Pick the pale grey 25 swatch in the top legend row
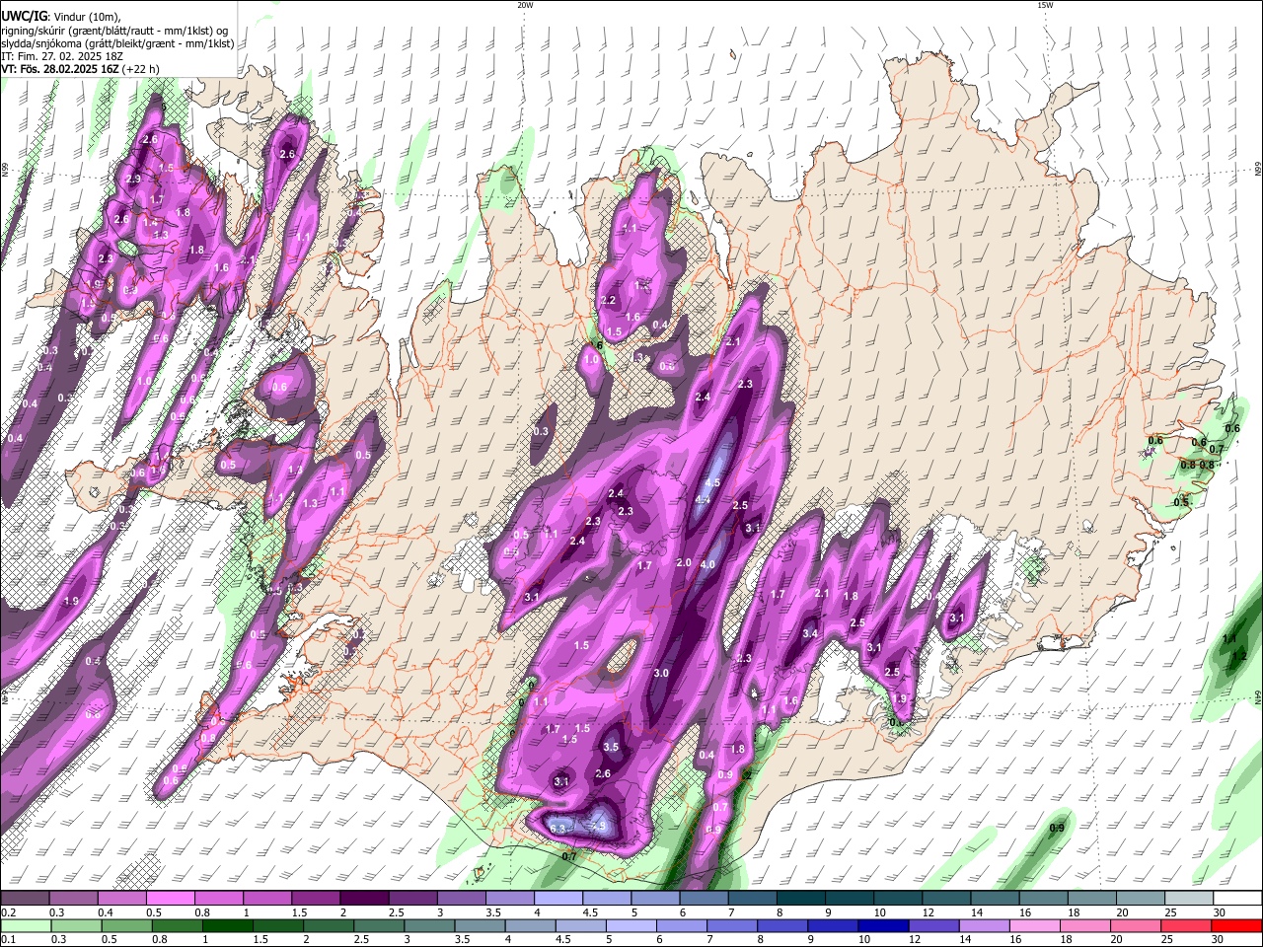Image resolution: width=1263 pixels, height=947 pixels. click(1189, 899)
